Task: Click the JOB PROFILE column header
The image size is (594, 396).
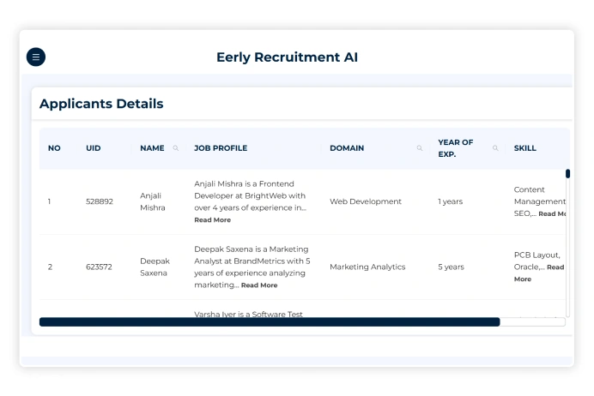Action: [221, 148]
